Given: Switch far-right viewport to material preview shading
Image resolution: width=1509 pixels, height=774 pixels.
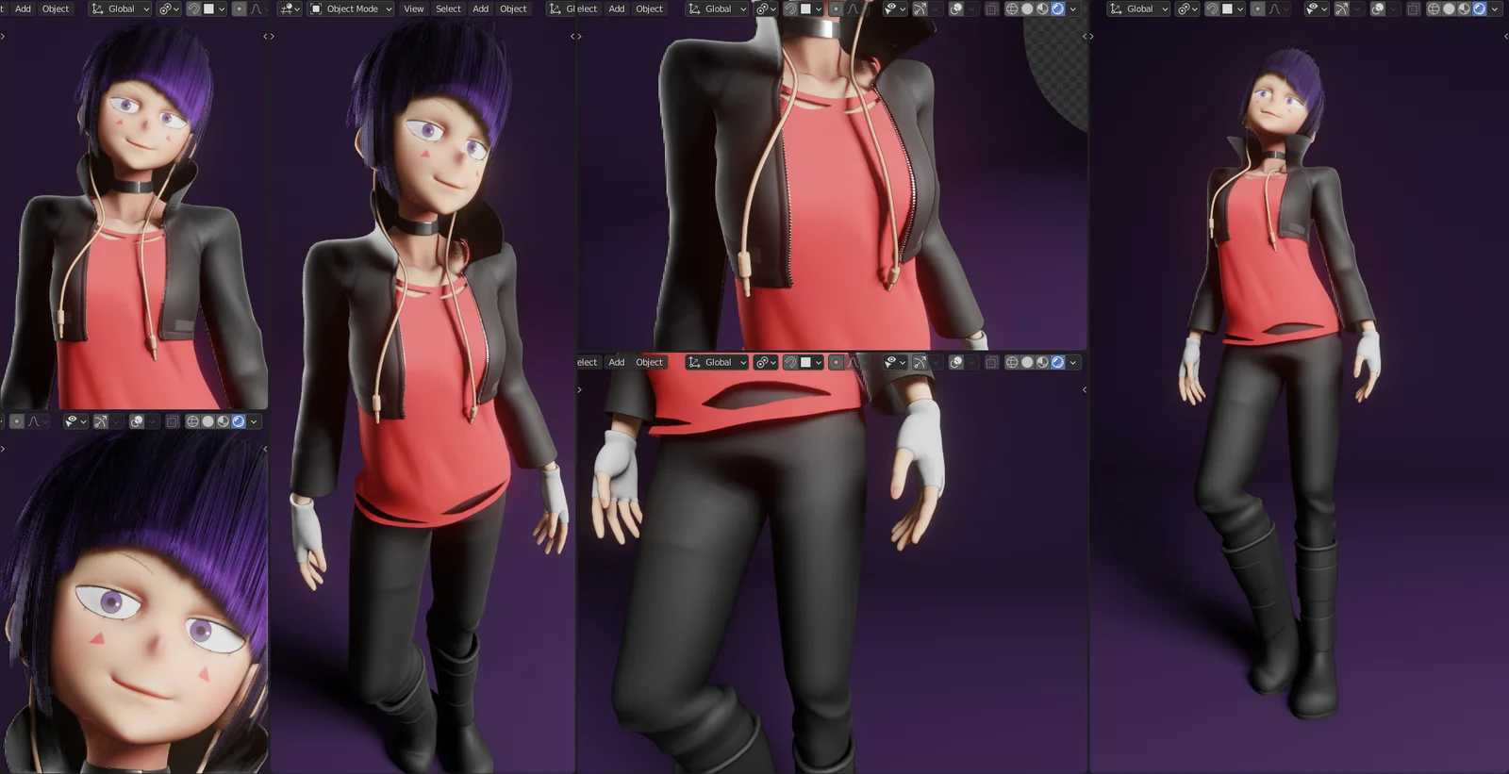Looking at the screenshot, I should point(1464,8).
